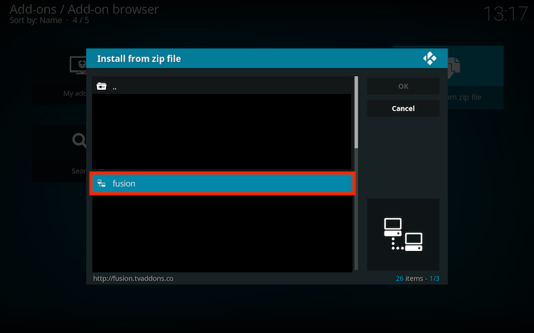This screenshot has width=534, height=333.
Task: Click the Search magnifier icon in background
Action: (79, 140)
